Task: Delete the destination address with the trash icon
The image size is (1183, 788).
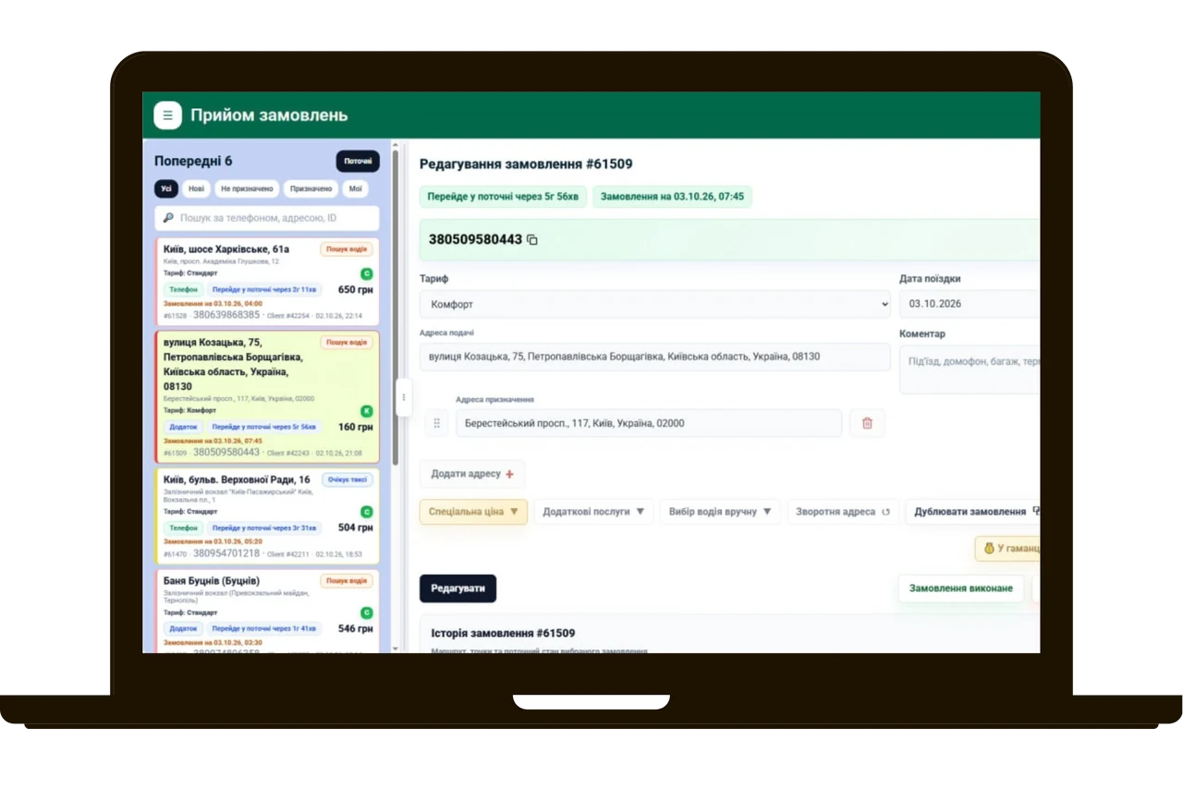Action: 867,423
